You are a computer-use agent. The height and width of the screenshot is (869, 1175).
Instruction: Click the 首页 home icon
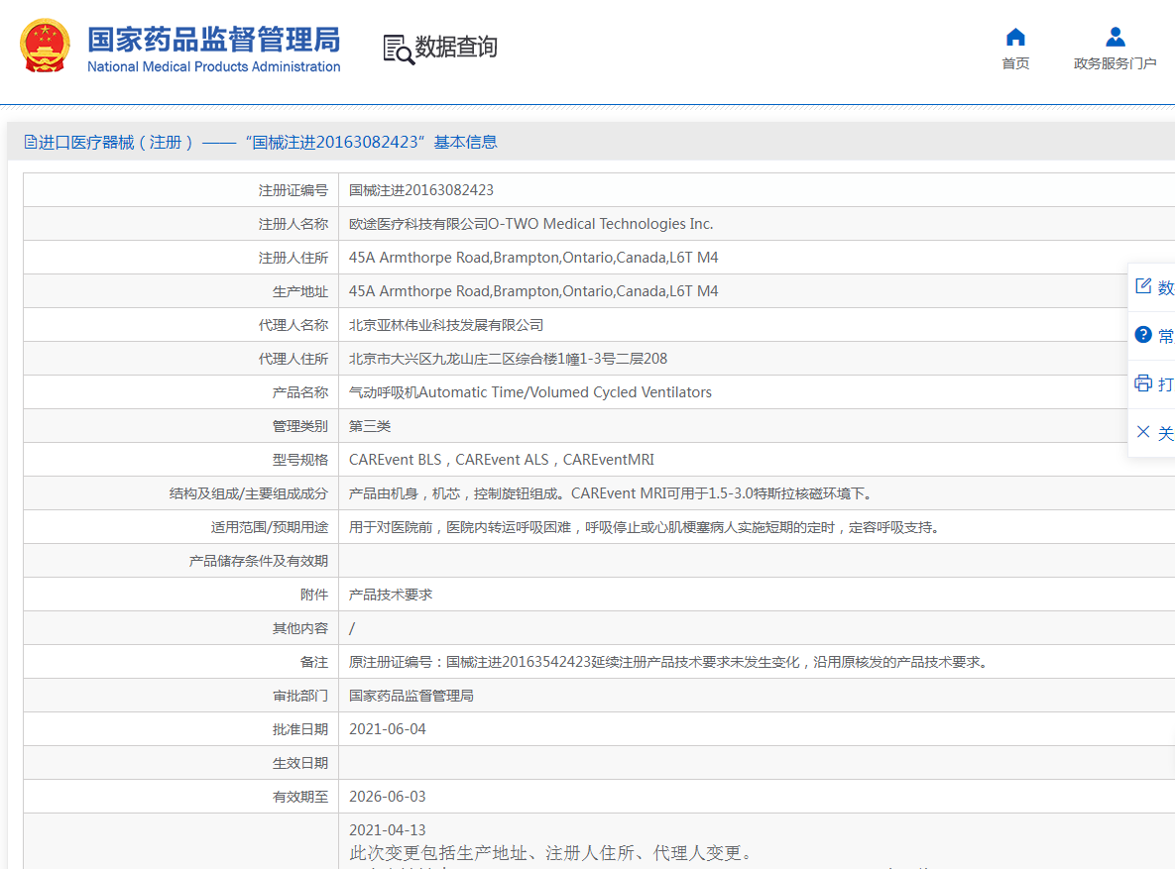1015,38
